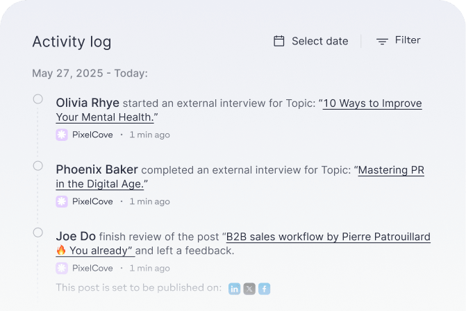Click the X (Twitter) publish icon
Image resolution: width=466 pixels, height=311 pixels.
tap(249, 289)
